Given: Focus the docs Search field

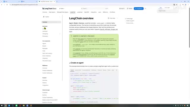Looking at the screenshot, I should 94,9.
